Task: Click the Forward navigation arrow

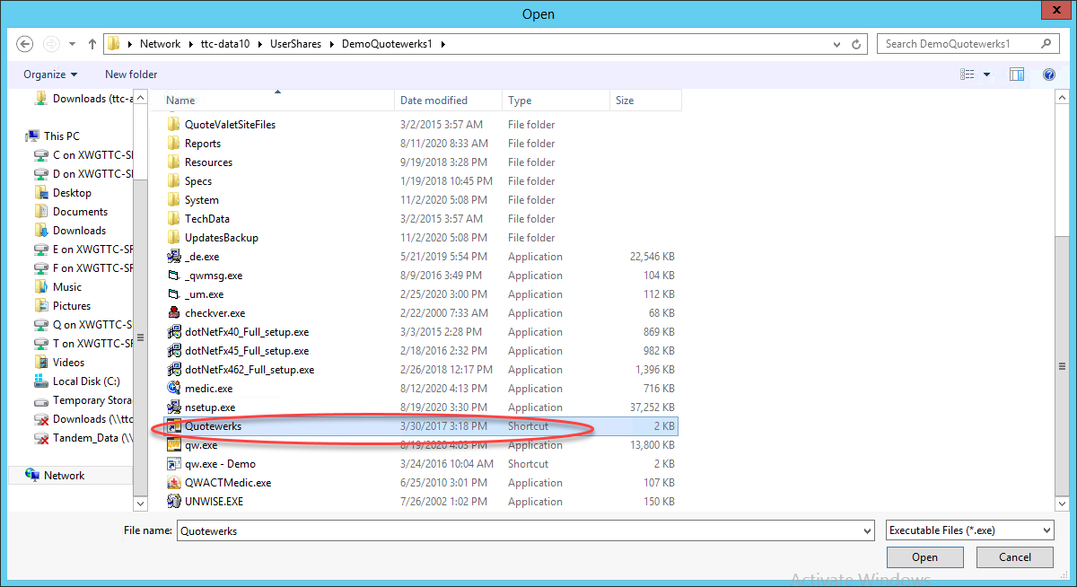Action: [x=51, y=43]
